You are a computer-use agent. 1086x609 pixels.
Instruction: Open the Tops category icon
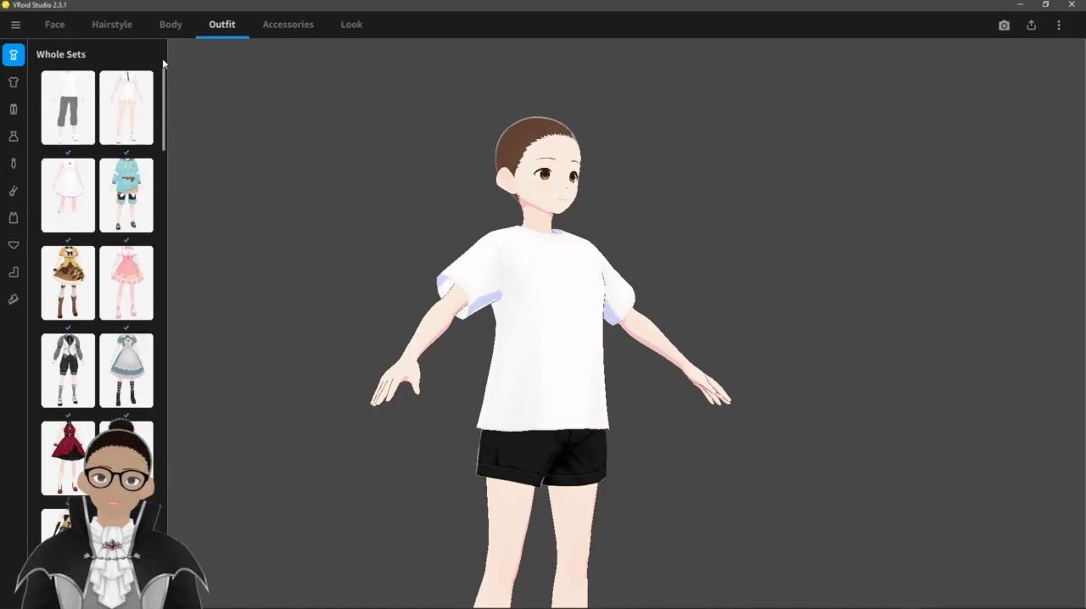click(14, 82)
